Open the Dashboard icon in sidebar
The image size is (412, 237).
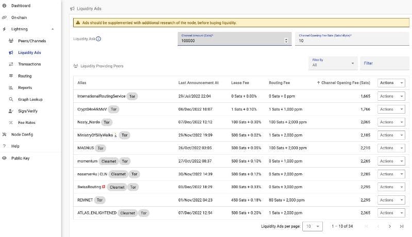tap(4, 6)
